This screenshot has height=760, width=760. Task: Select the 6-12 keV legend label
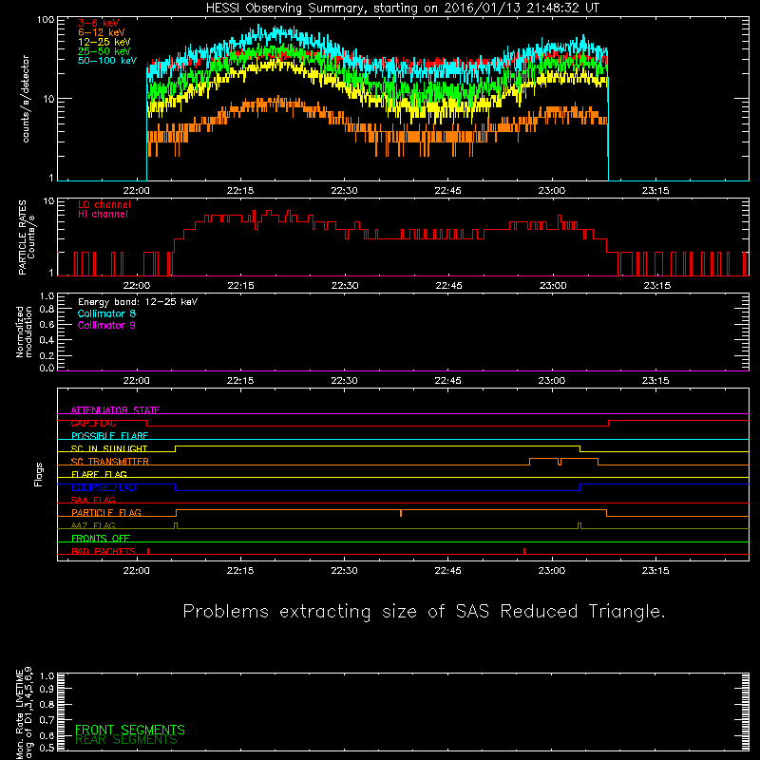pos(102,32)
